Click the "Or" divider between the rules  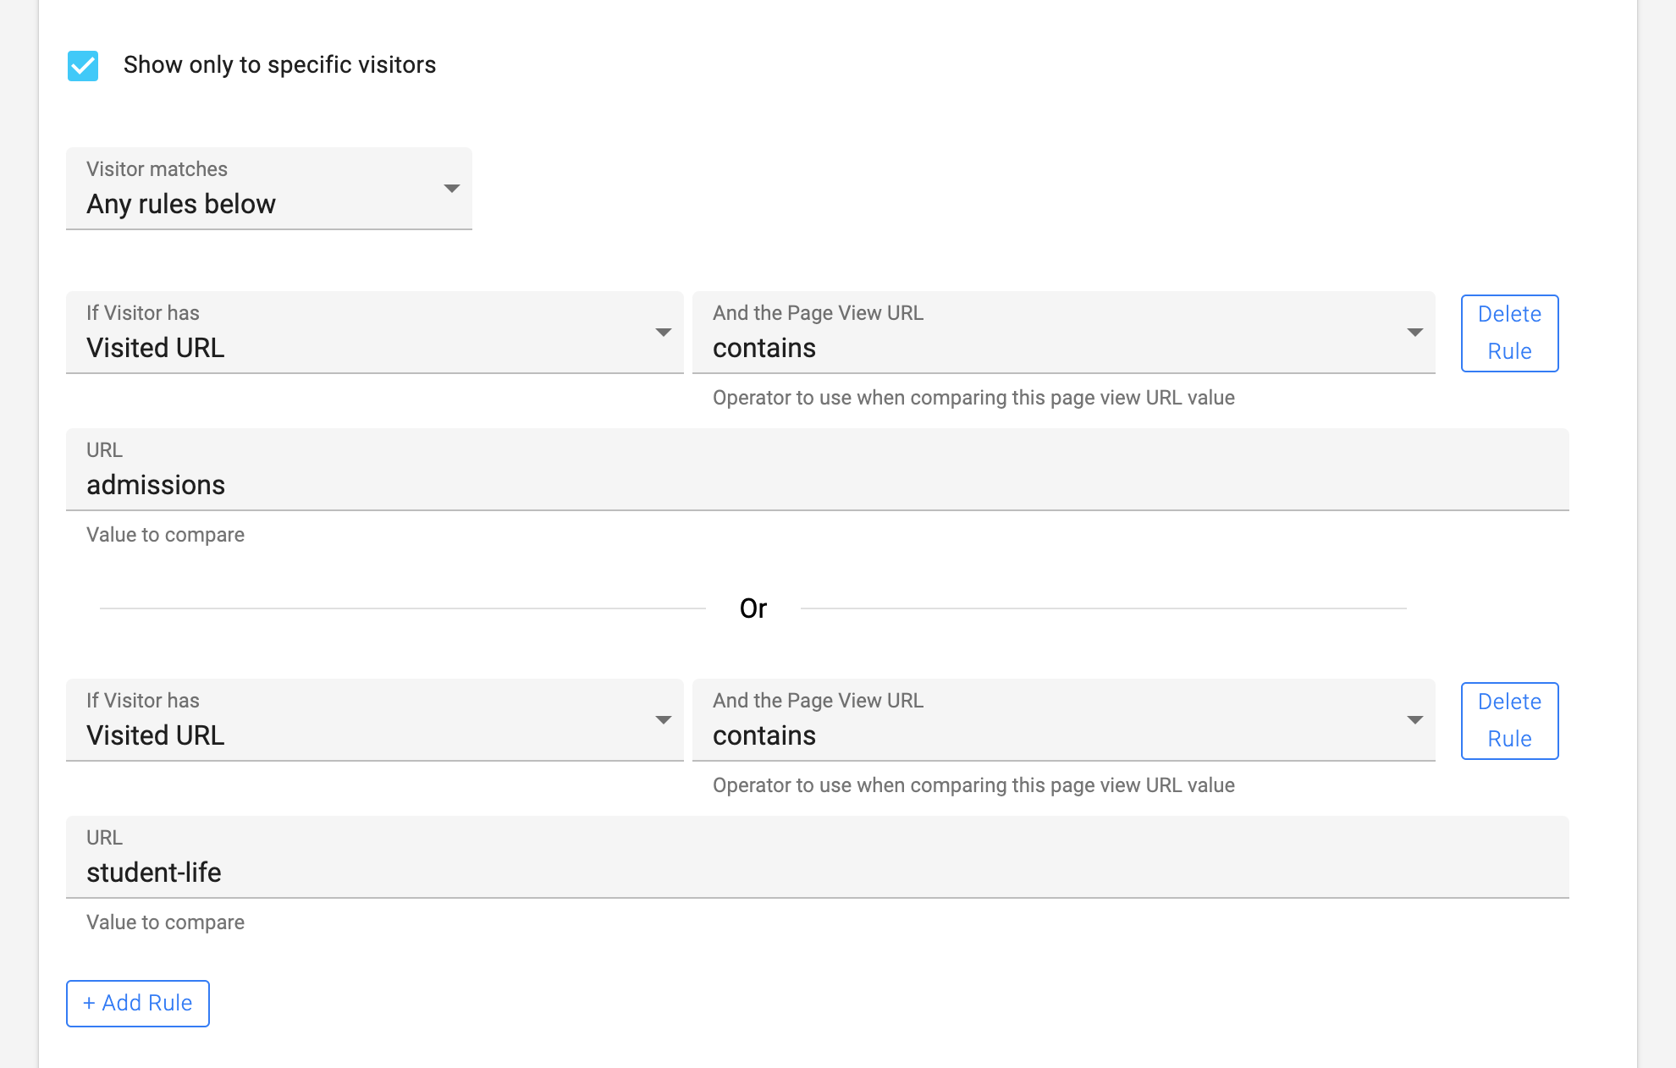pyautogui.click(x=753, y=608)
